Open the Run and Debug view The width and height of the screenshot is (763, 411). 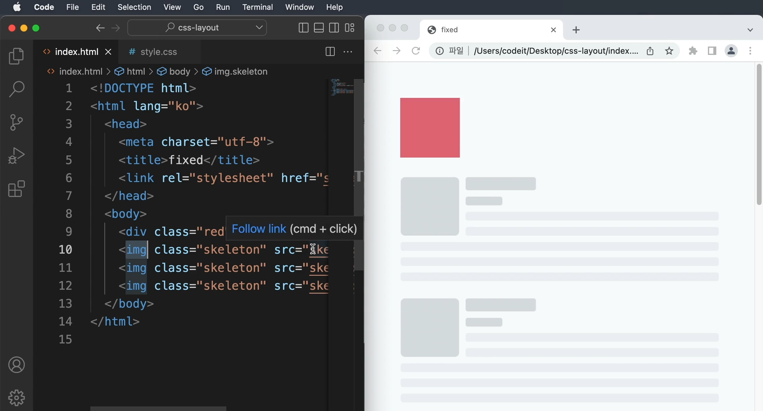pyautogui.click(x=16, y=156)
